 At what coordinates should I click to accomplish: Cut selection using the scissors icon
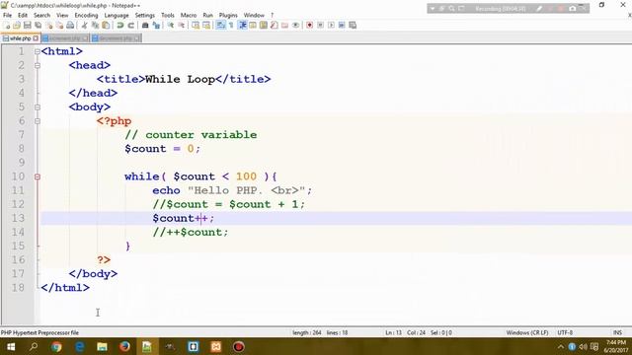(x=85, y=26)
